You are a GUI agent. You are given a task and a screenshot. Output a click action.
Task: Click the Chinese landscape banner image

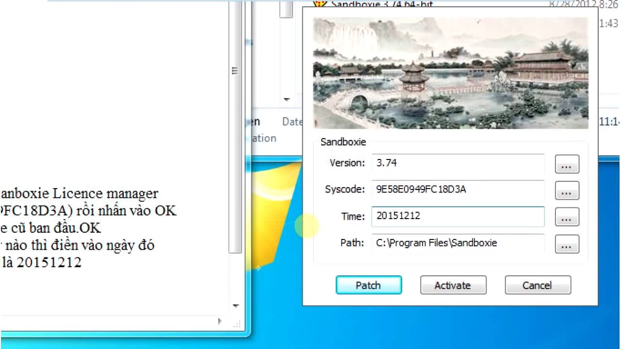click(450, 73)
